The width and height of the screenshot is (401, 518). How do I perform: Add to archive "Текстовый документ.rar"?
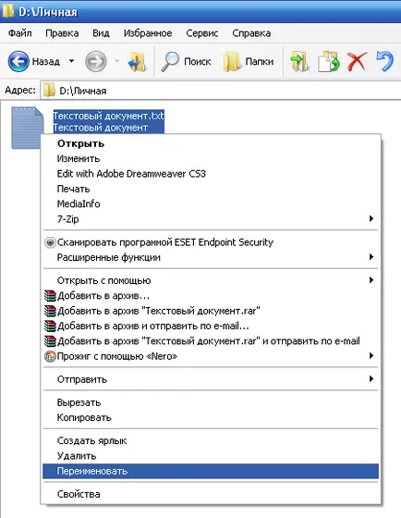(x=211, y=311)
